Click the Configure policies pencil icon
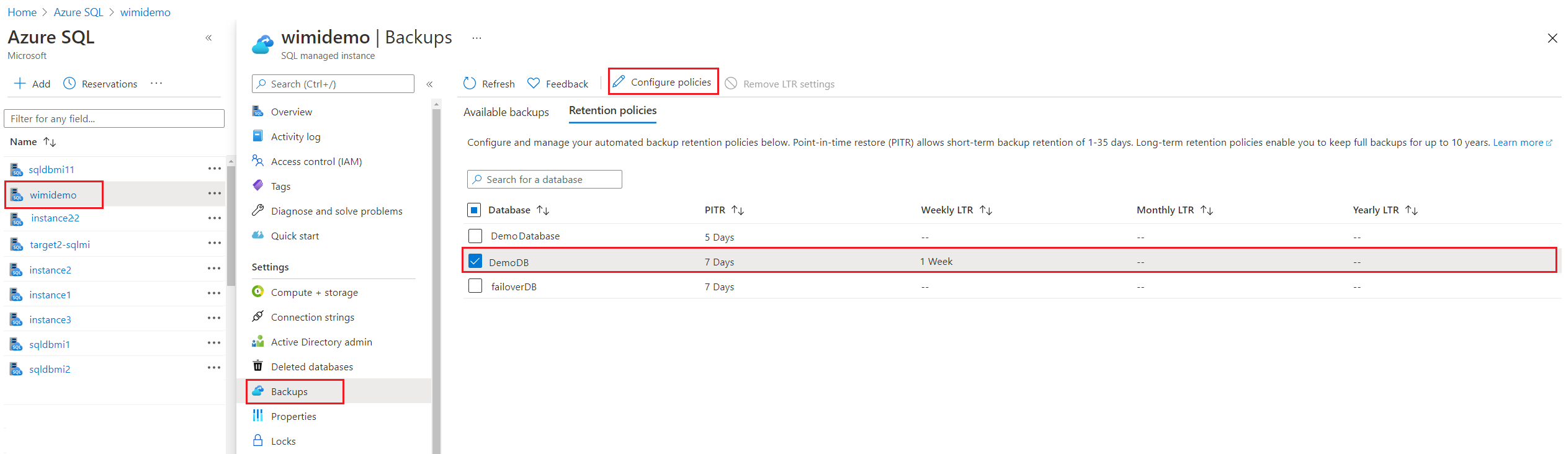This screenshot has width=1566, height=454. point(619,81)
